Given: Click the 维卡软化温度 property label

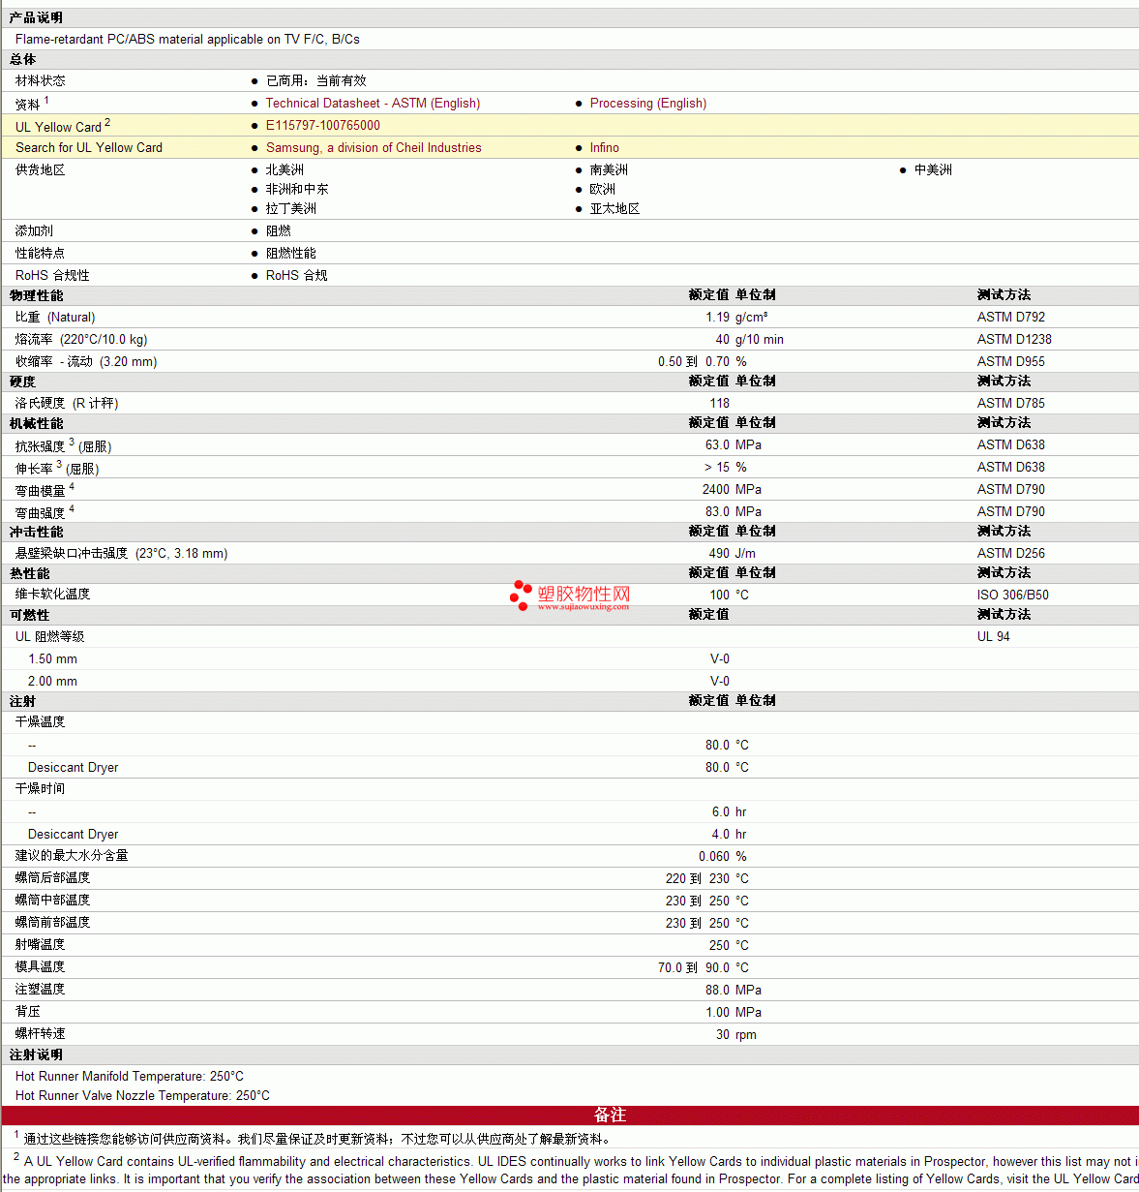Looking at the screenshot, I should click(x=53, y=595).
